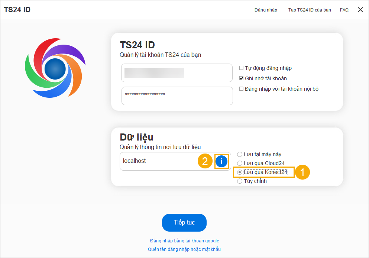
Task: Click the TS24 ID title in header
Action: [x=17, y=10]
